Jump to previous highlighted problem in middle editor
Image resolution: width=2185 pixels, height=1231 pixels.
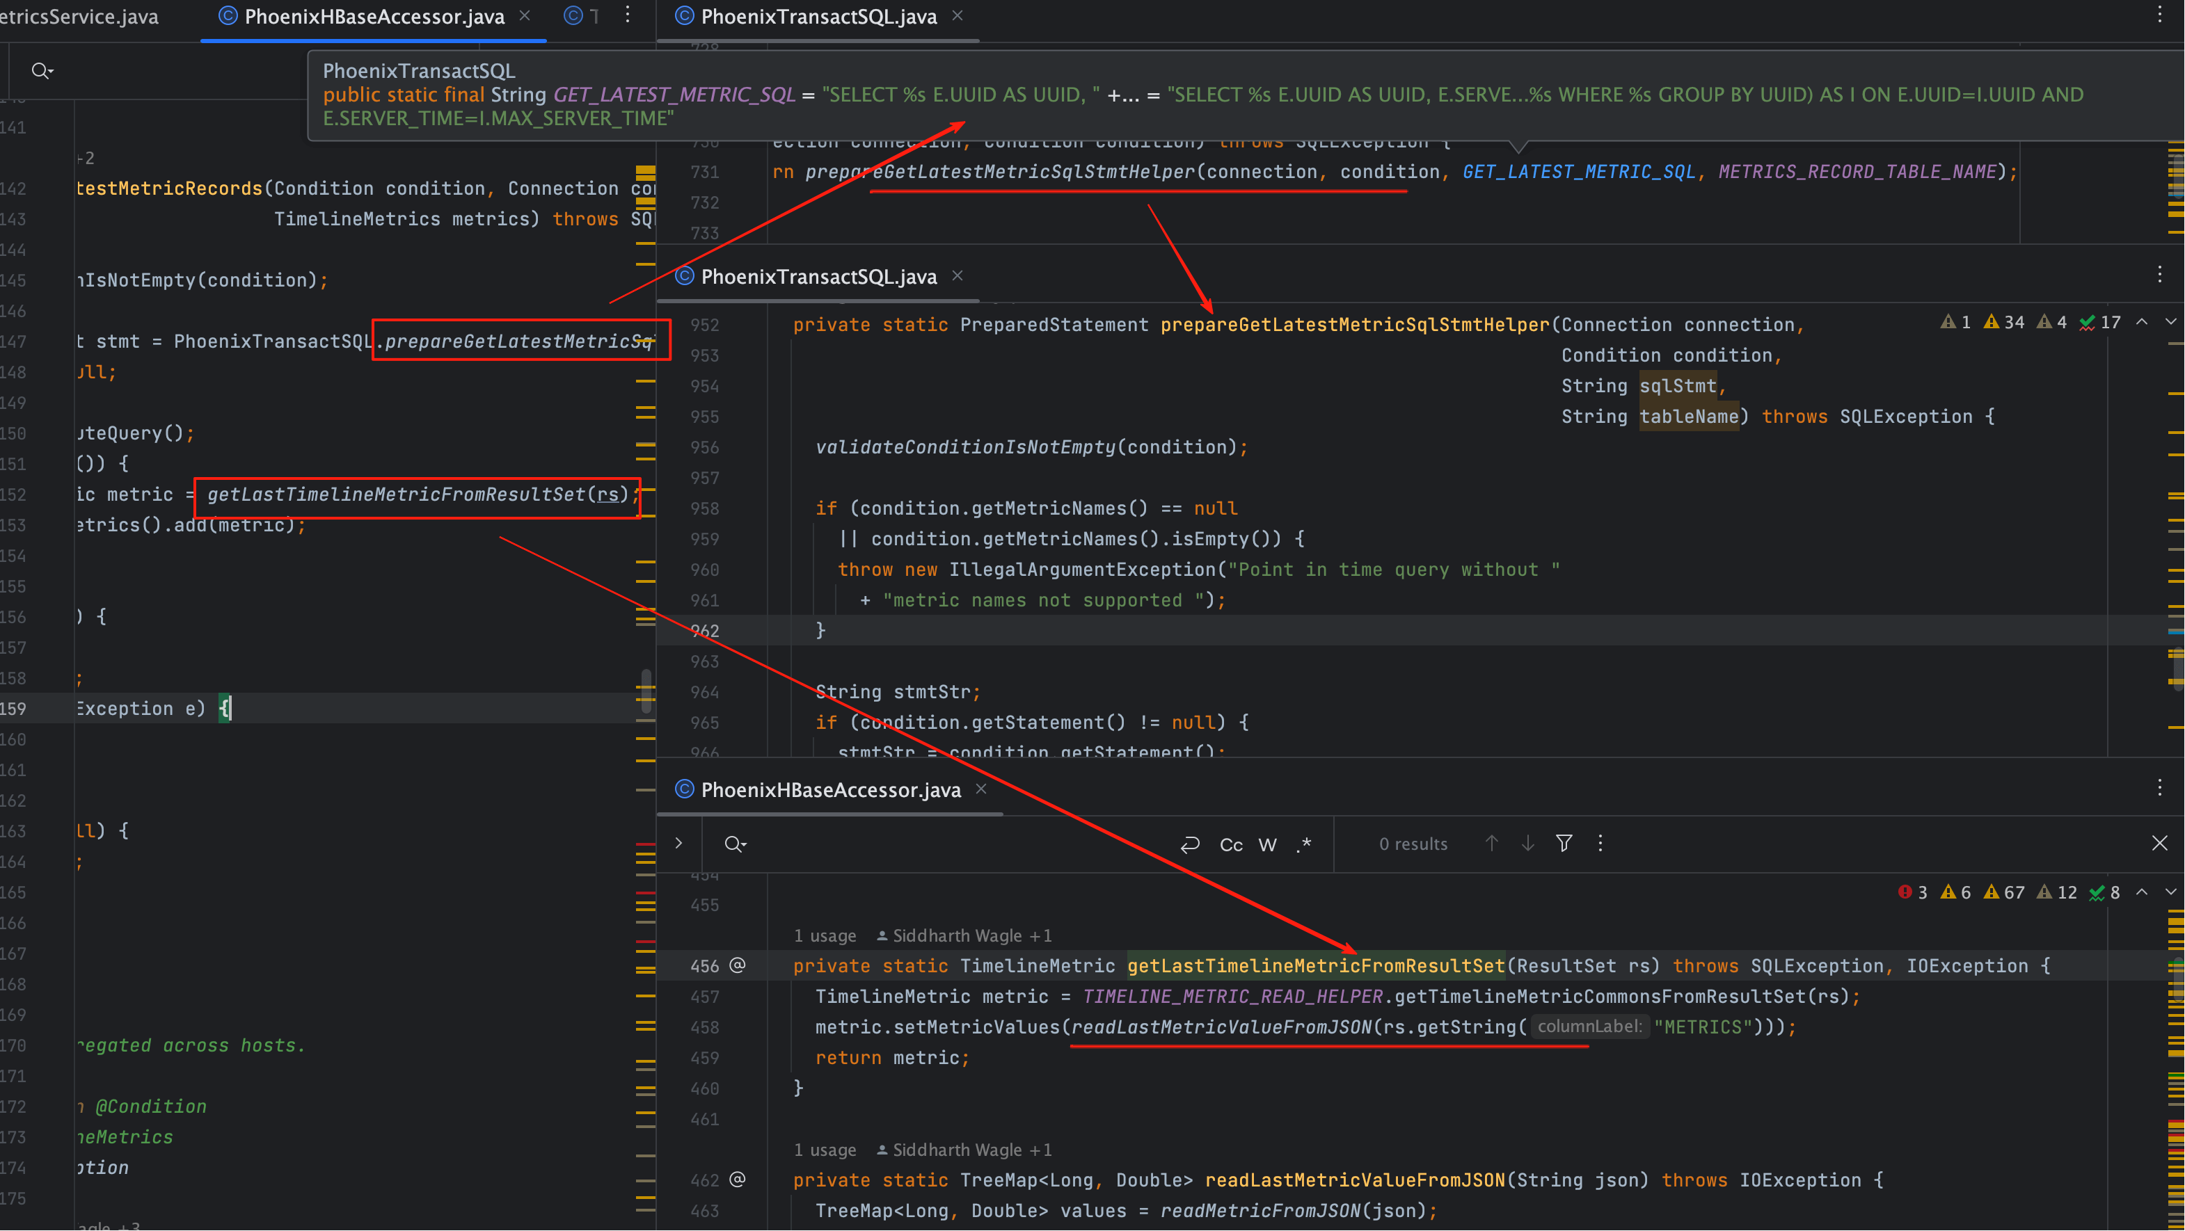2142,321
